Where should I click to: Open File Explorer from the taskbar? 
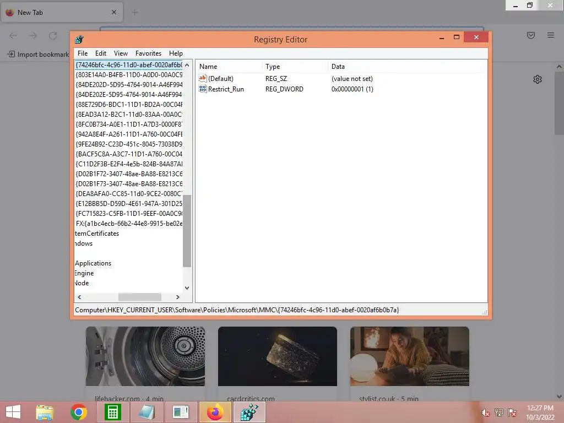point(45,412)
